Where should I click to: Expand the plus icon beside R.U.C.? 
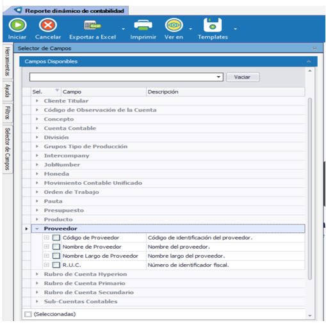pos(47,265)
